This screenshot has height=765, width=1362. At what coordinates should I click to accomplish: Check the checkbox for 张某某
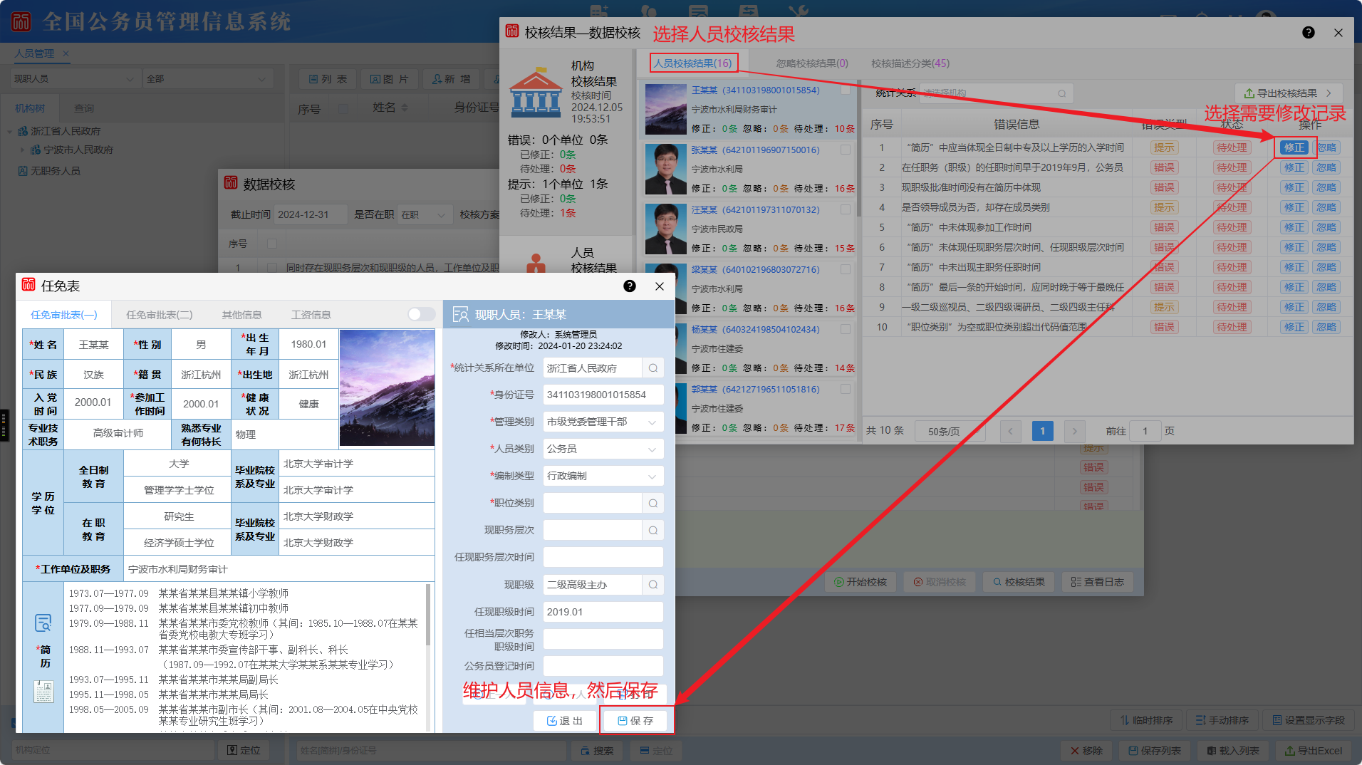pyautogui.click(x=845, y=150)
